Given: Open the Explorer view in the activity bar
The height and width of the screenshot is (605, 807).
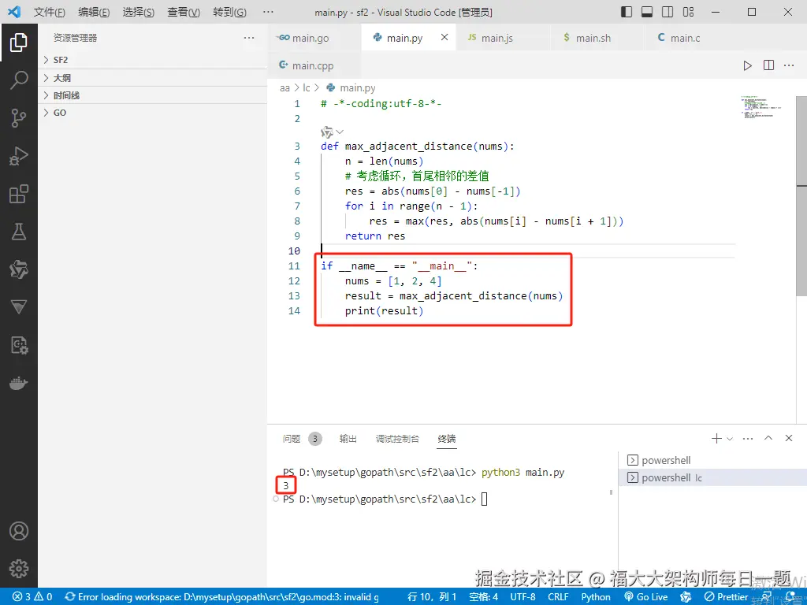Looking at the screenshot, I should 19,43.
